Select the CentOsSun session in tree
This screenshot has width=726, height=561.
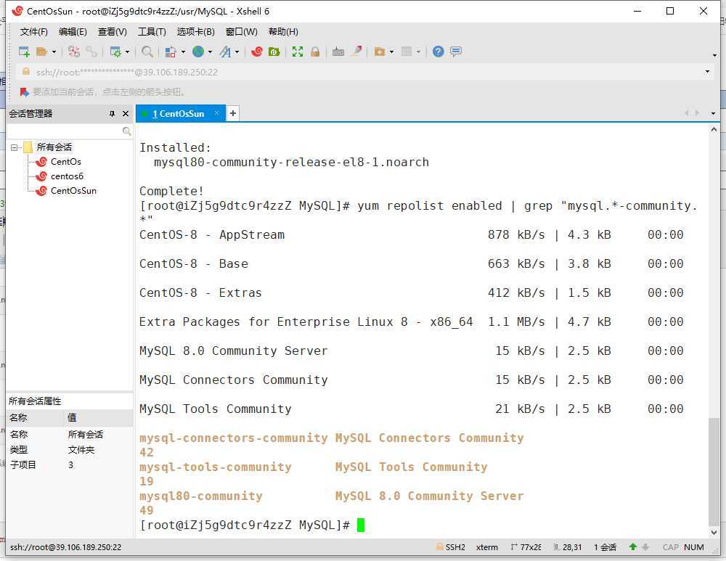[x=73, y=191]
